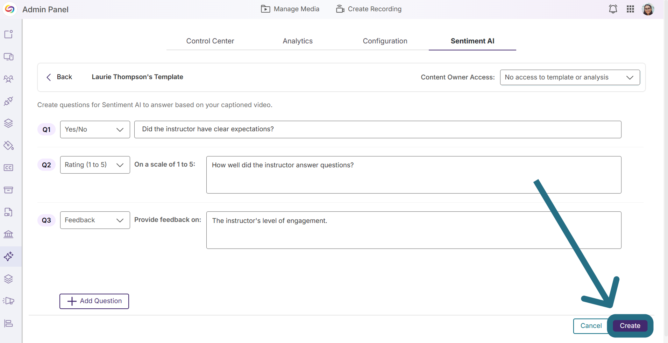
Task: Click the users group sidebar icon
Action: click(x=9, y=79)
